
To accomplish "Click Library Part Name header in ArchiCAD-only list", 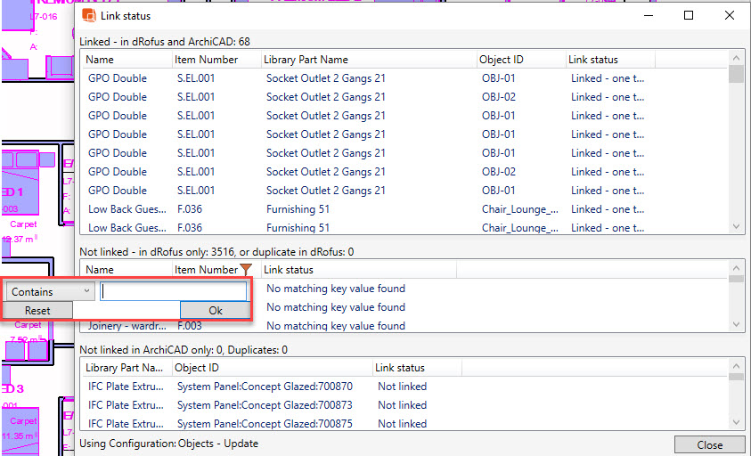I will 125,368.
